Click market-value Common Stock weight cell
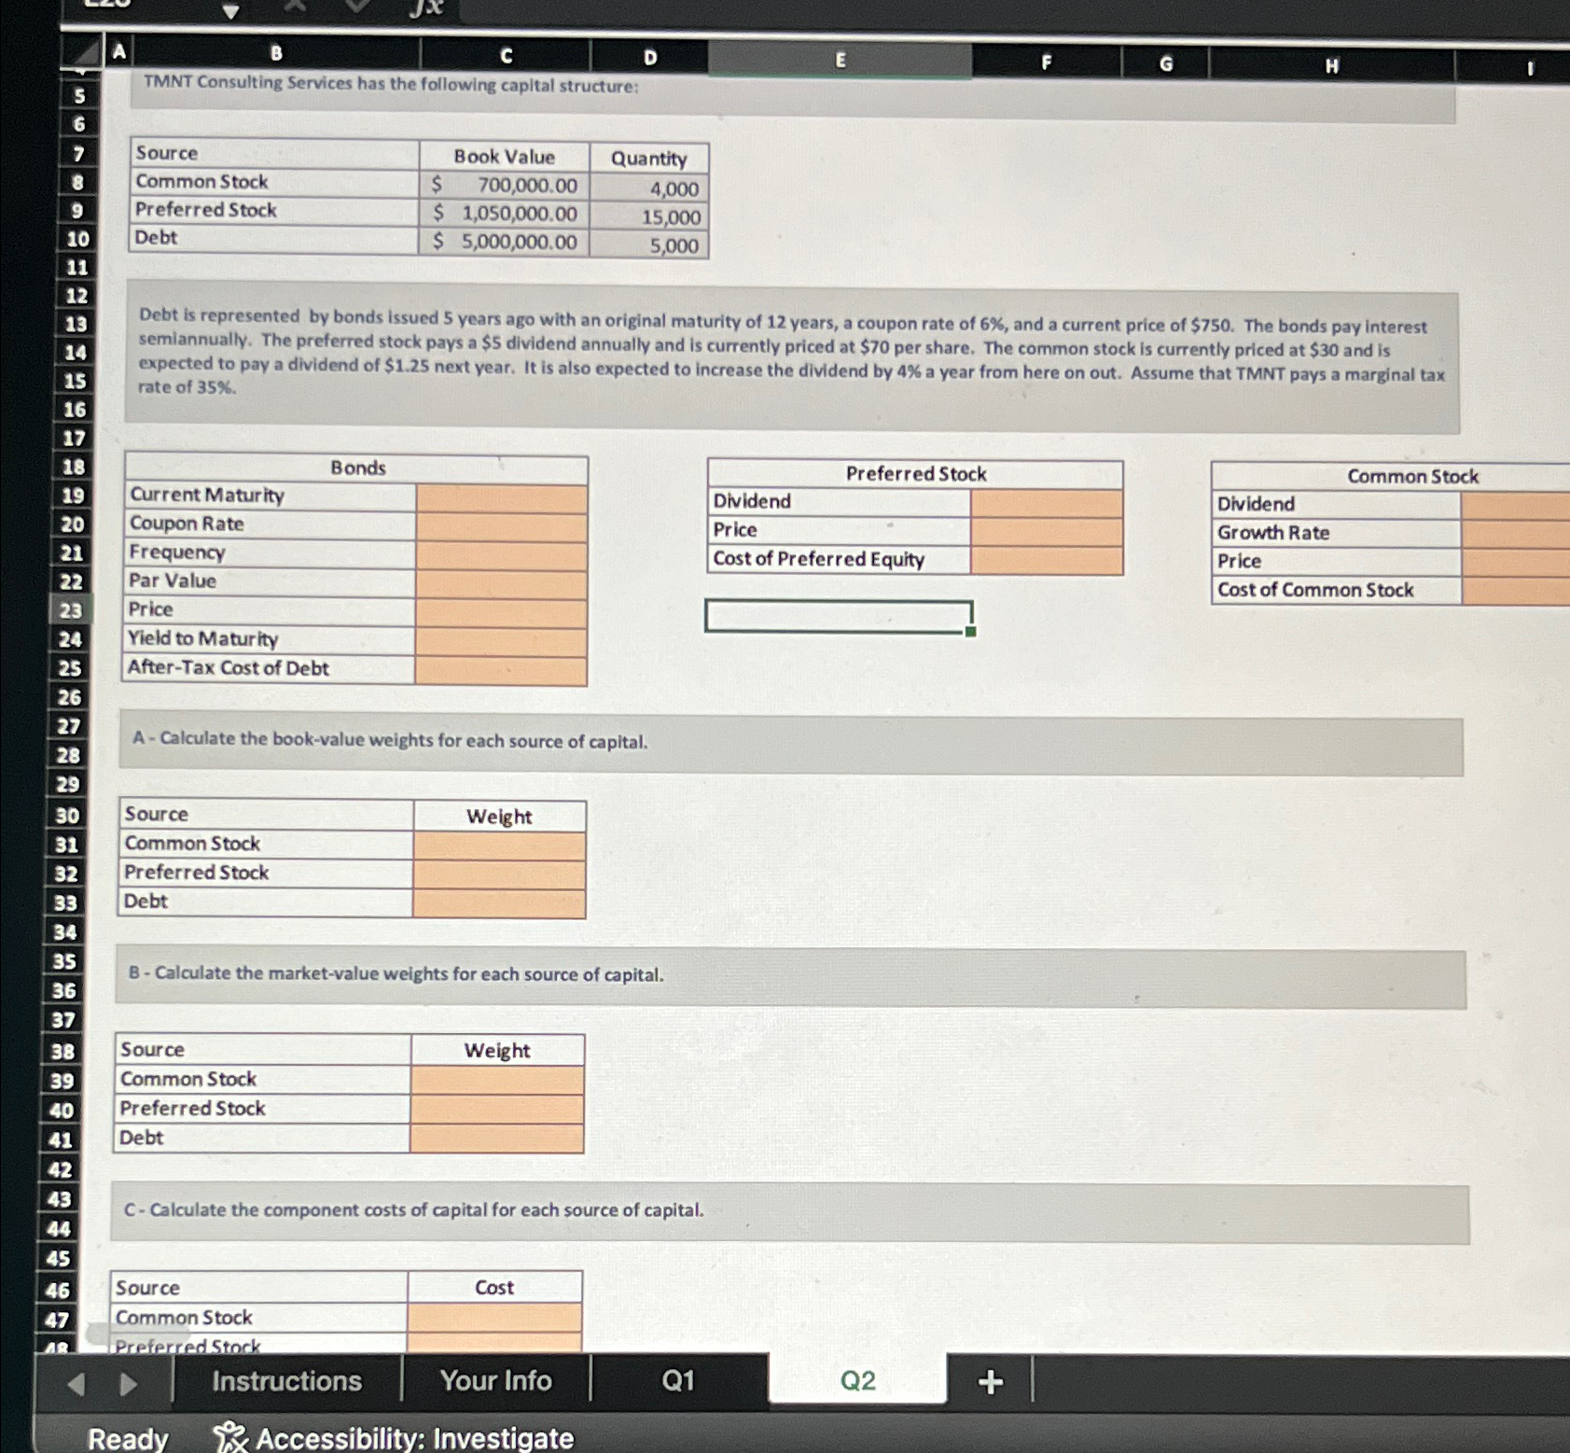 click(x=497, y=1082)
